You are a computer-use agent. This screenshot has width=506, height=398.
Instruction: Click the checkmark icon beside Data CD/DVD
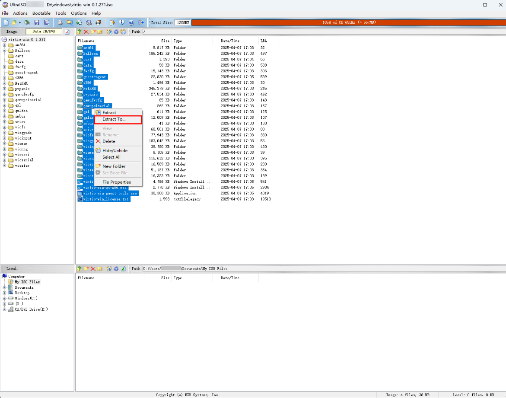point(67,32)
